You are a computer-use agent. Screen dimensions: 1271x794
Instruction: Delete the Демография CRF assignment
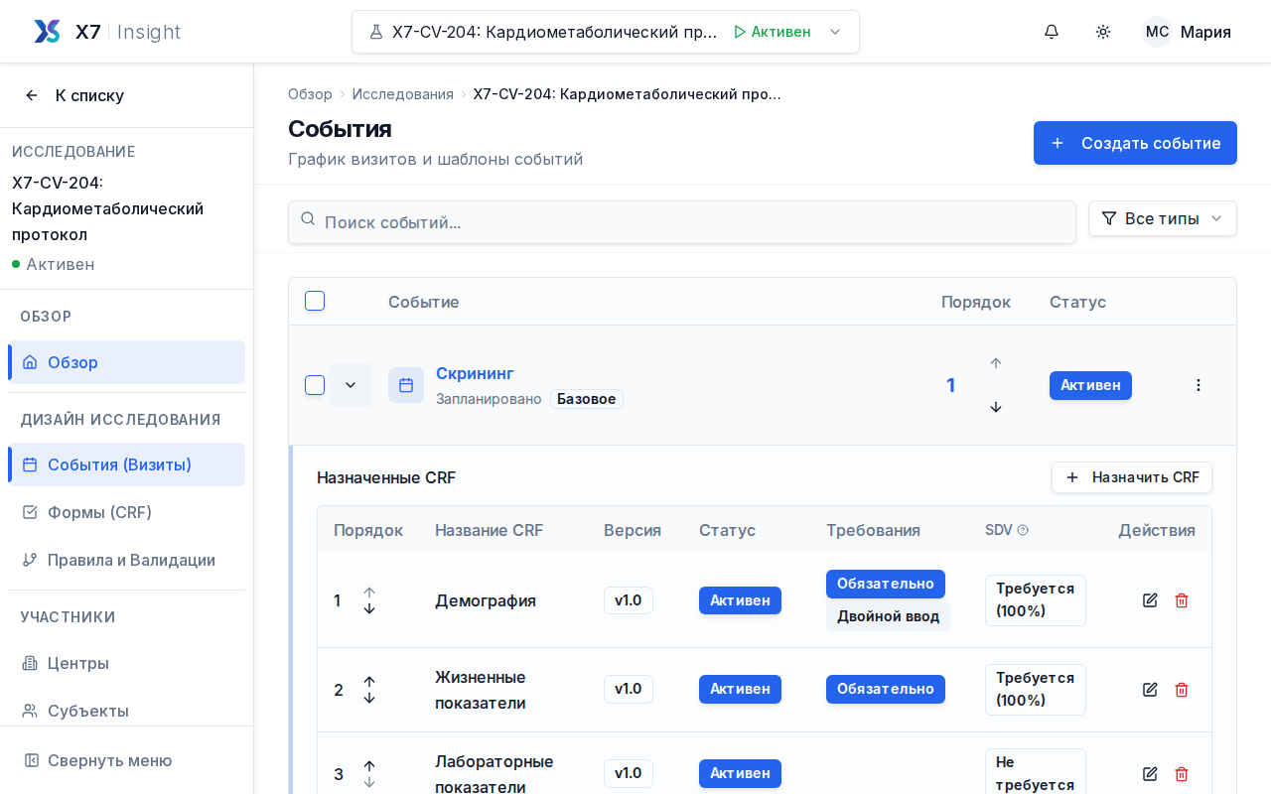[x=1182, y=600]
